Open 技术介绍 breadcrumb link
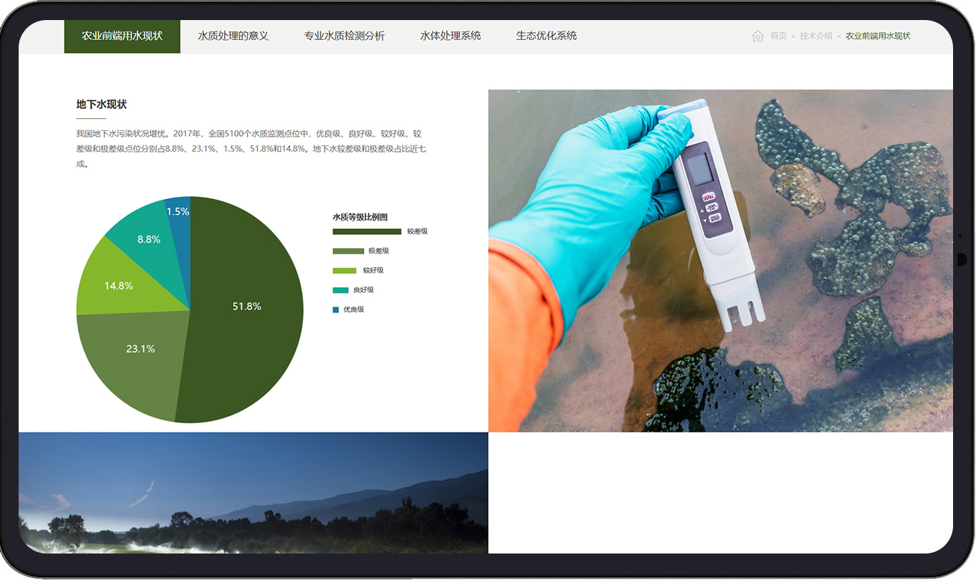Image resolution: width=976 pixels, height=580 pixels. 816,36
